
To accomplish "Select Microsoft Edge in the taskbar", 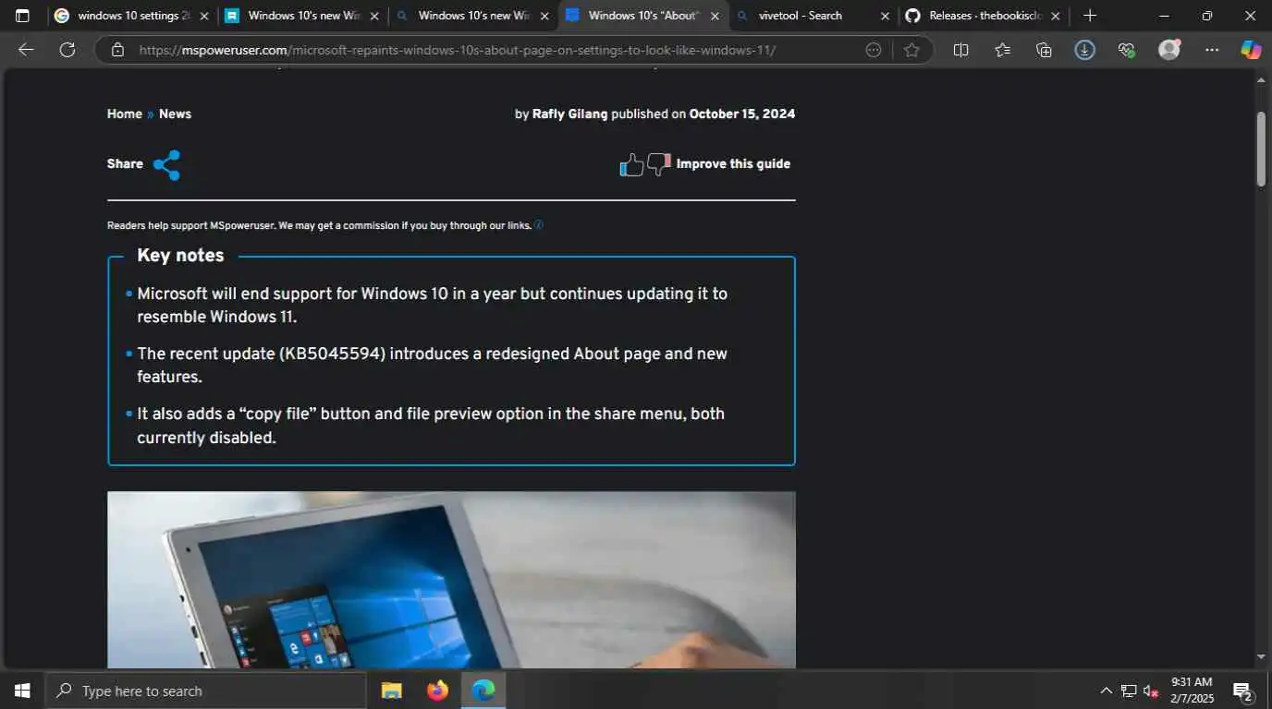I will [x=483, y=691].
